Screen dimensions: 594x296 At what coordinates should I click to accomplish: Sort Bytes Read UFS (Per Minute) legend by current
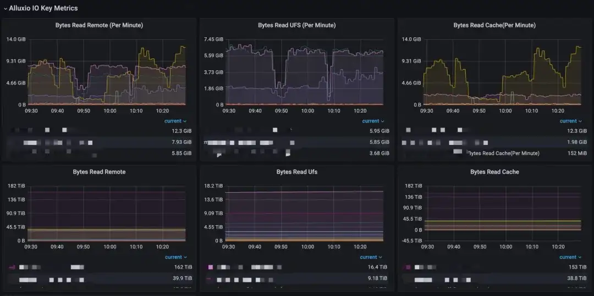click(x=372, y=121)
